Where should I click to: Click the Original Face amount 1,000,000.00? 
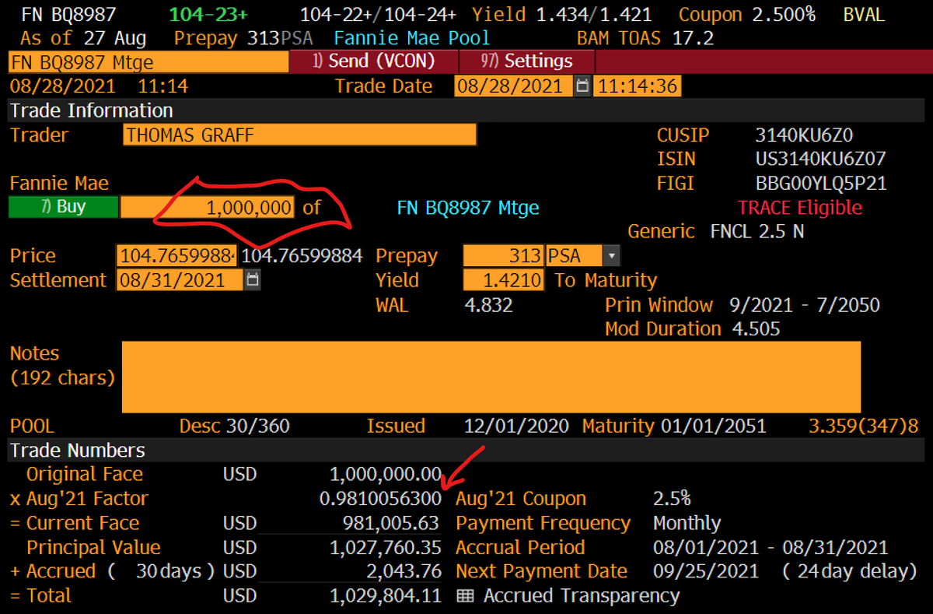(386, 475)
